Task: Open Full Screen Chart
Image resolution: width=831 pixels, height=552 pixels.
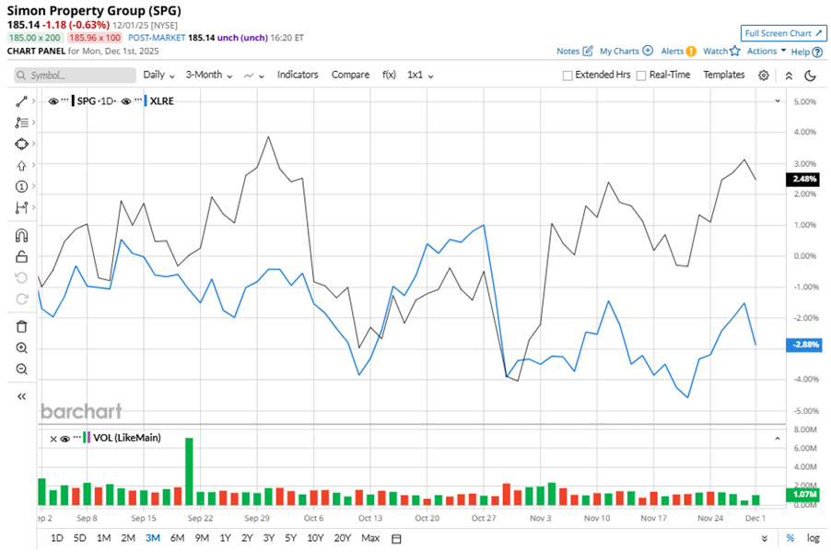Action: tap(783, 33)
